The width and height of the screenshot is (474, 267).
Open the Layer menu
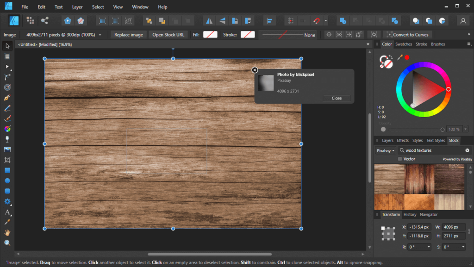click(77, 6)
